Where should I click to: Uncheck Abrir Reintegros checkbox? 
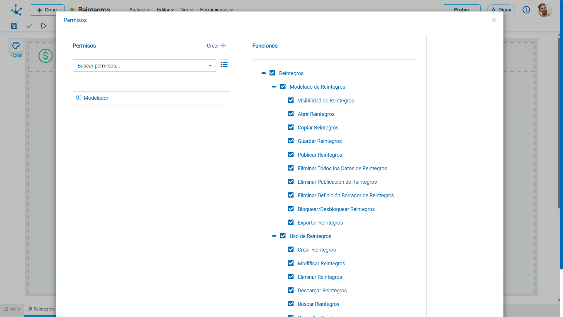(x=291, y=114)
